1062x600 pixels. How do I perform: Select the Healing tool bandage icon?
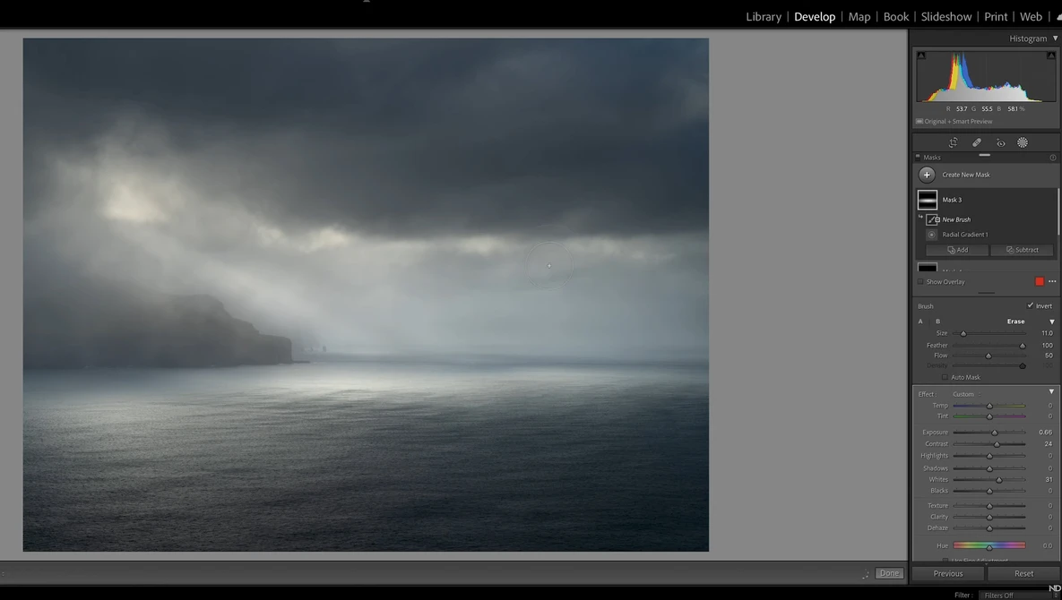(977, 142)
